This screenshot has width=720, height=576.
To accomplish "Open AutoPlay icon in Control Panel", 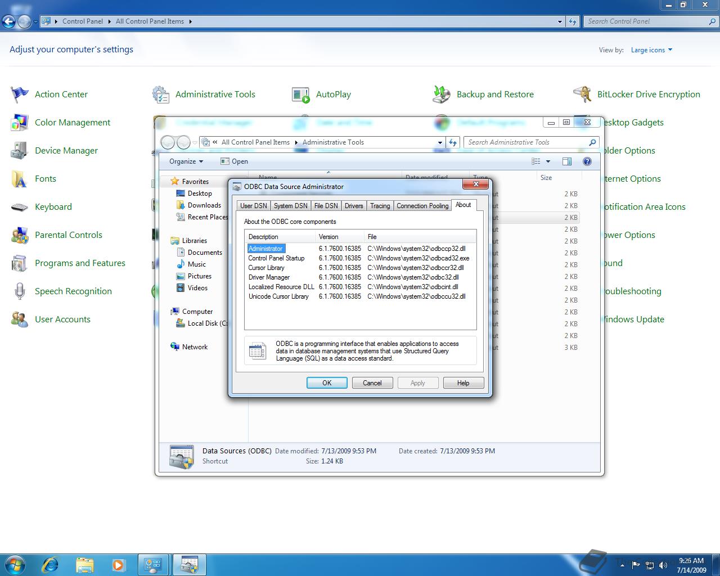I will (x=301, y=94).
